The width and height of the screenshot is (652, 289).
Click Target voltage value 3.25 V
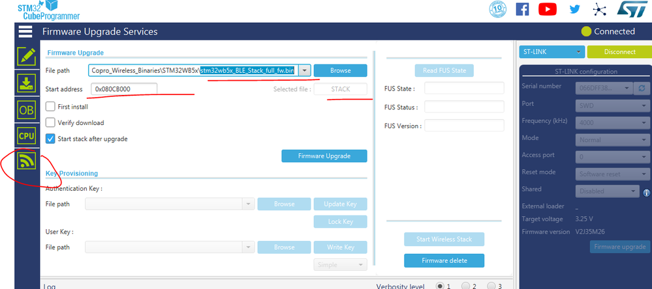(584, 219)
